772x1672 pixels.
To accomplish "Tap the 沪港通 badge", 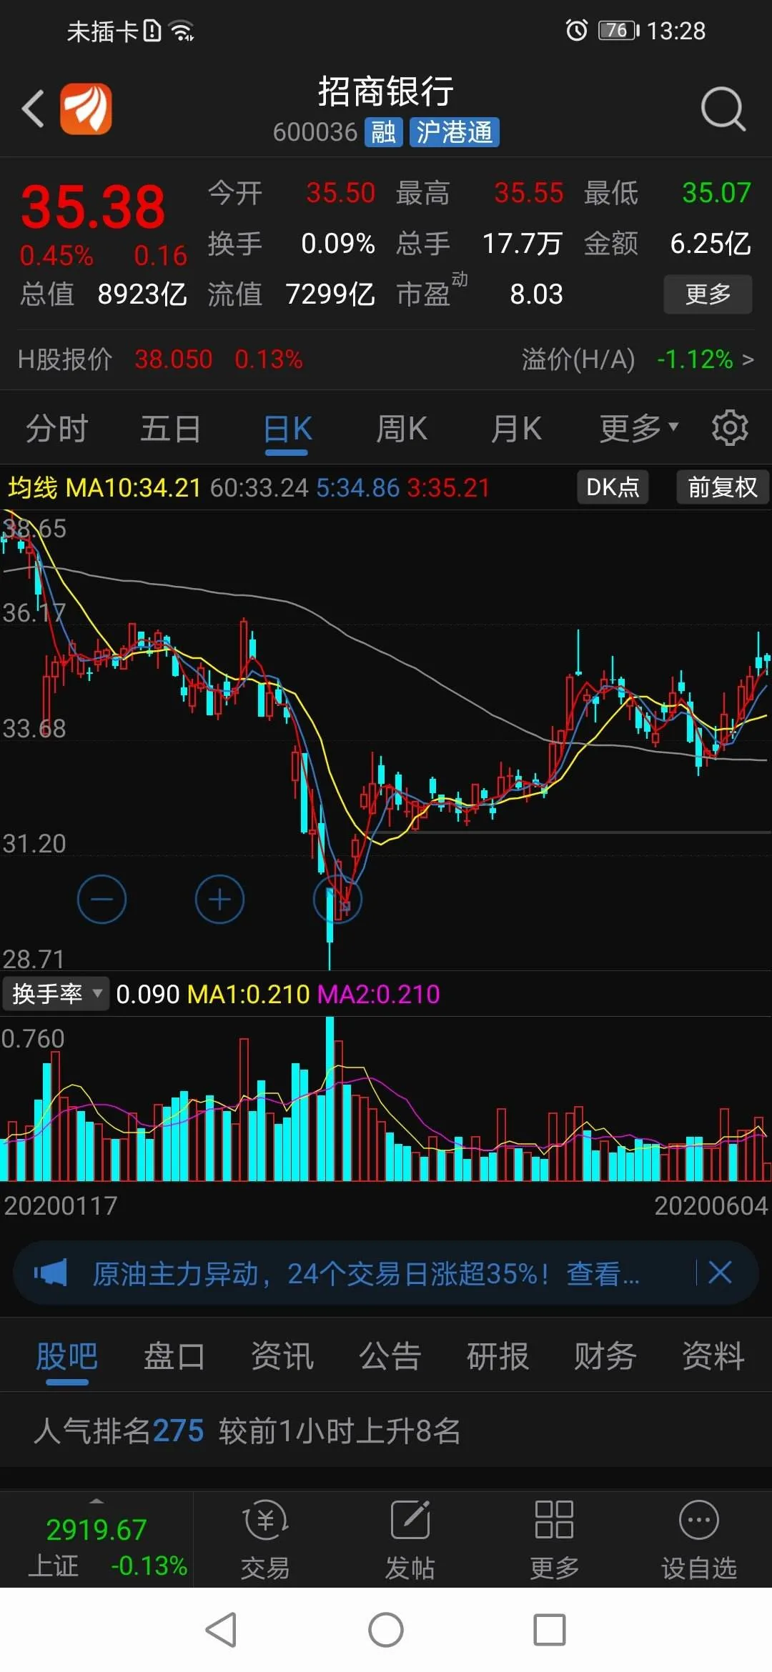I will 454,132.
